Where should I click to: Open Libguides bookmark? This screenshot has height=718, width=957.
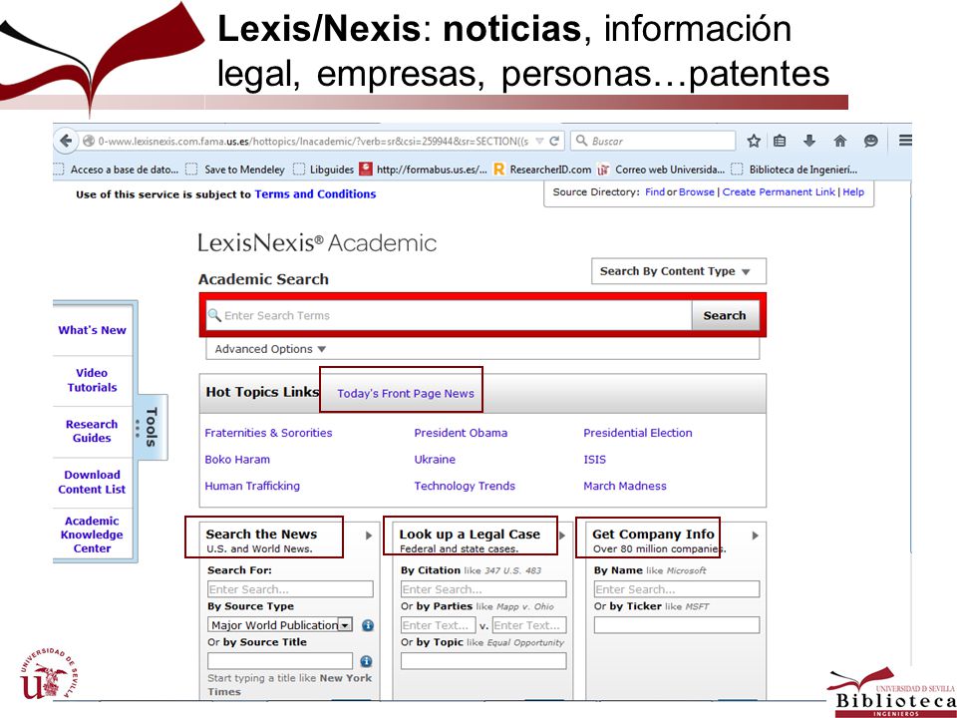[324, 170]
